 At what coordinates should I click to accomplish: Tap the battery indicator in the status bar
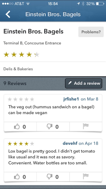click(100, 4)
